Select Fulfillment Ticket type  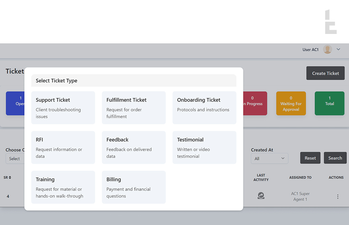(133, 108)
